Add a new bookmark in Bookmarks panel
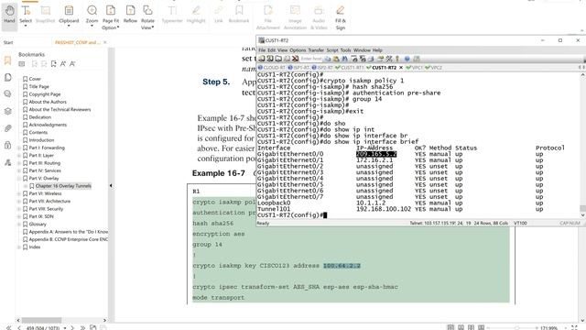The image size is (586, 330). click(53, 64)
